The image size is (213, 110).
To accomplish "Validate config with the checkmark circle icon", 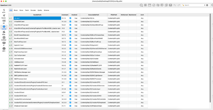I will tap(154, 5).
